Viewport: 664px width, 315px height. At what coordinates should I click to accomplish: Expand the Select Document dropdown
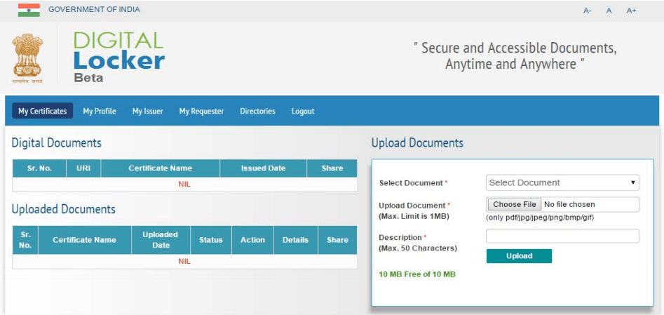tap(562, 182)
